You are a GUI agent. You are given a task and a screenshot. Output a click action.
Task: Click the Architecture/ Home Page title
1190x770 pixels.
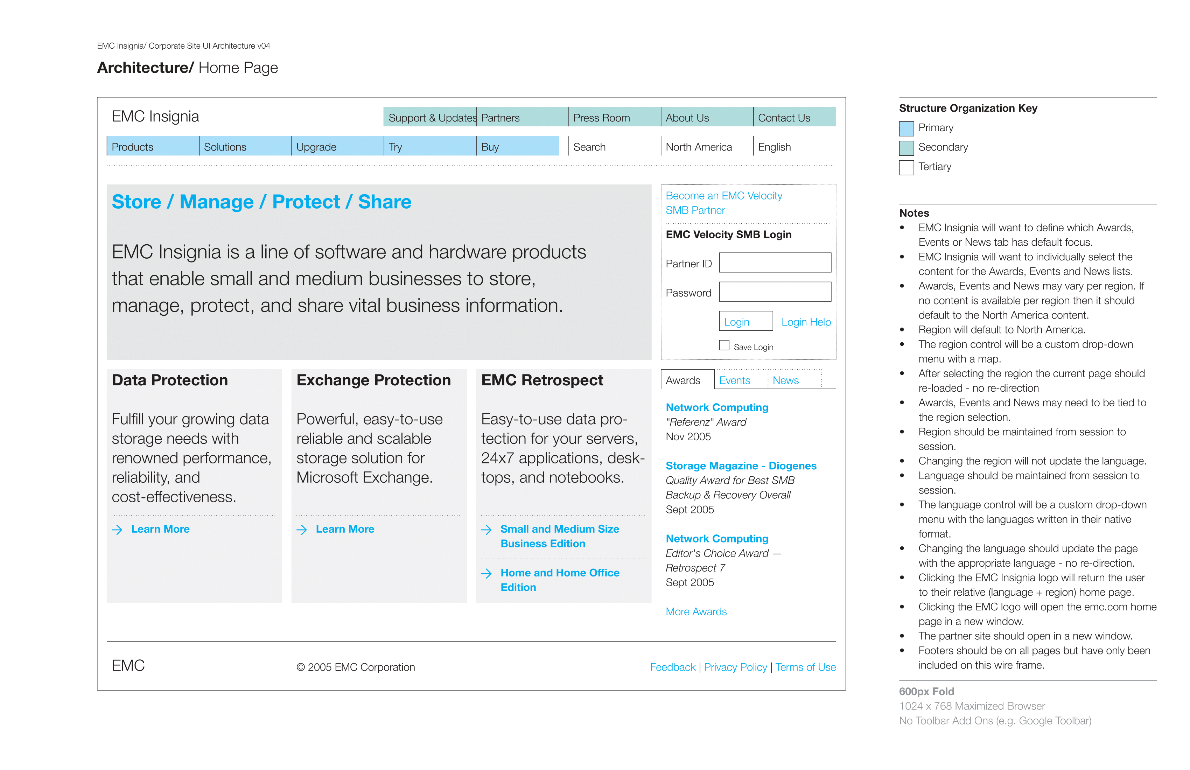[x=188, y=68]
